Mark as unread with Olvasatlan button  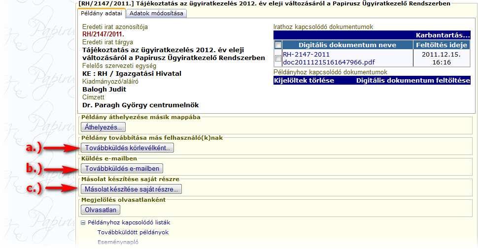[101, 210]
